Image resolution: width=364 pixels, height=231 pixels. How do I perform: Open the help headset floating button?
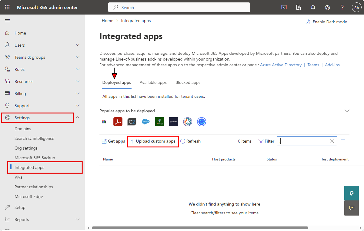352,193
